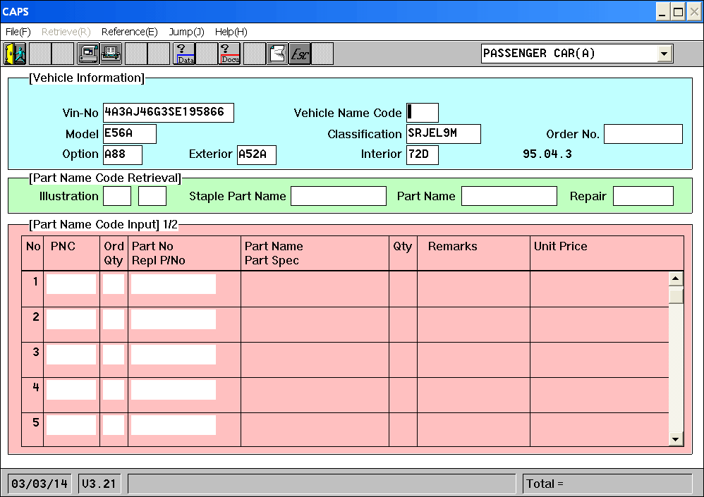The image size is (704, 497).
Task: Click the Exterior field showing A52A
Action: pos(256,155)
